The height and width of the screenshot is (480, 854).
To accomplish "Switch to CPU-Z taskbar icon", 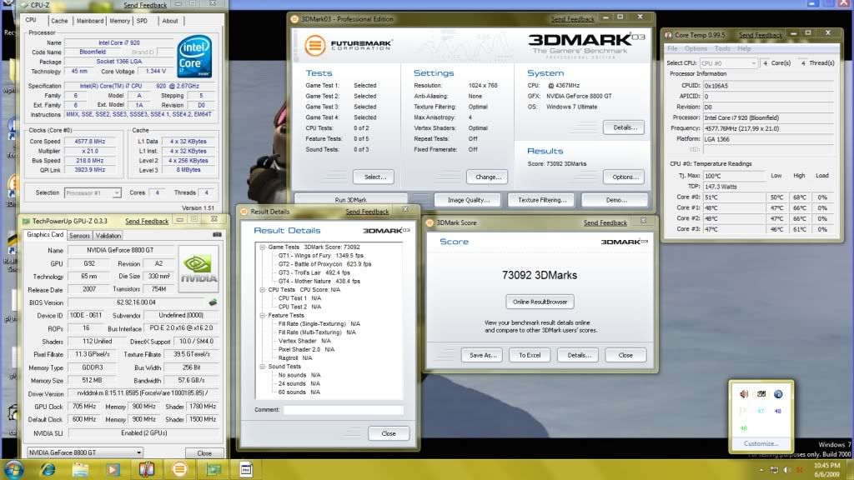I will [x=245, y=468].
